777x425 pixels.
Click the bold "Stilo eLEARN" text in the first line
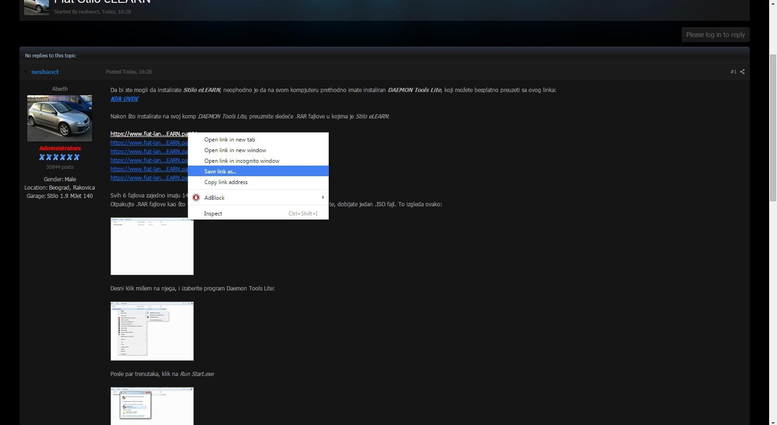202,90
